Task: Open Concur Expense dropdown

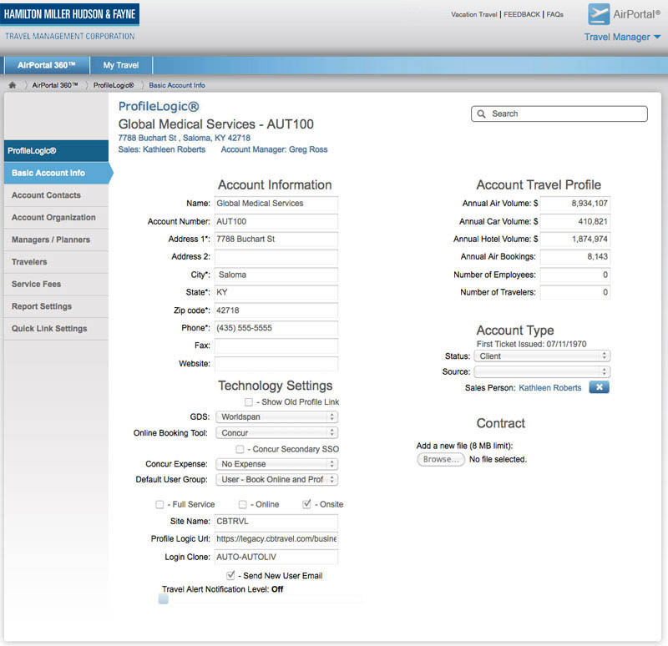Action: 277,464
